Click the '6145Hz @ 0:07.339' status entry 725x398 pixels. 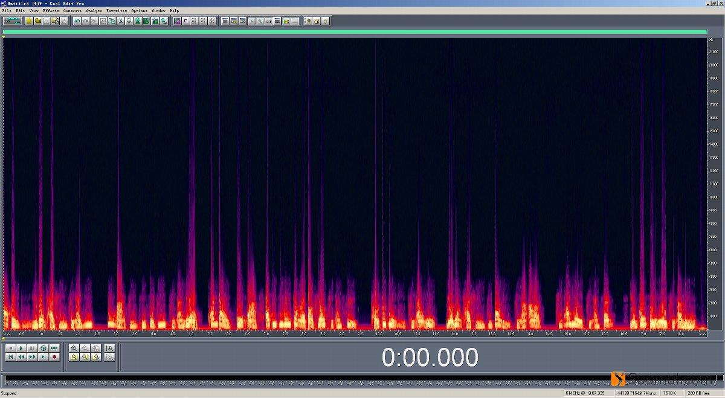point(588,393)
